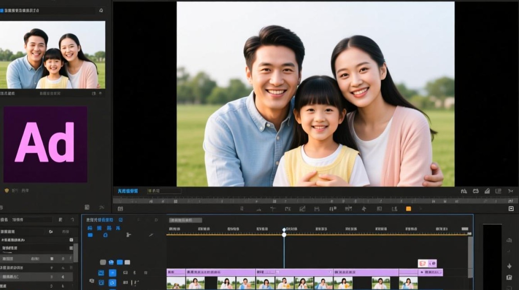Click the small shield icon under the Ad thumbnail
The image size is (519, 290).
(x=6, y=190)
